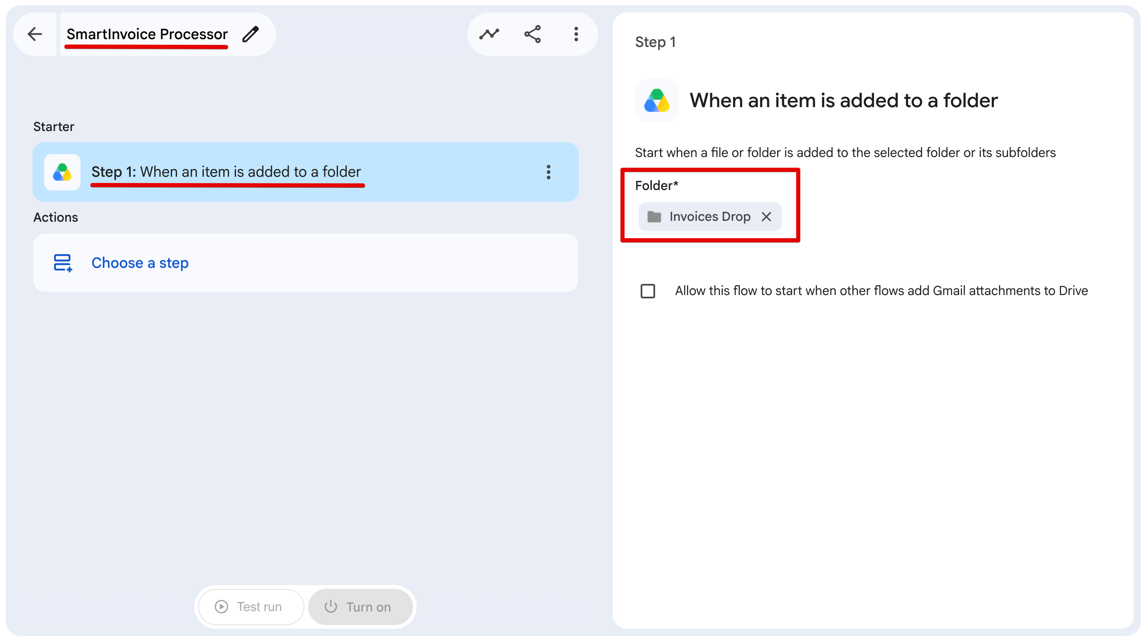The image size is (1146, 642).
Task: Click the large Drive icon in Step 1 panel
Action: click(657, 101)
